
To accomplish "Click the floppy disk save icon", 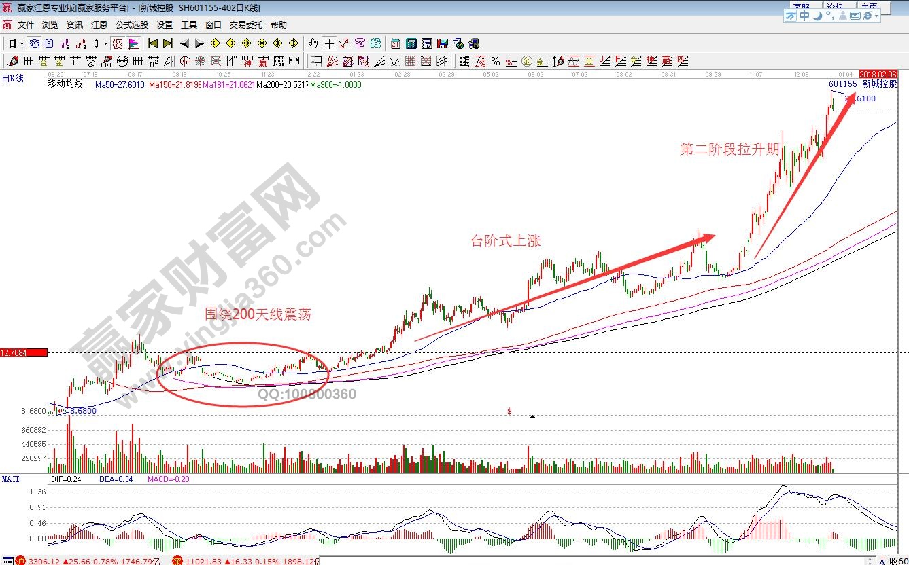I will pos(443,43).
